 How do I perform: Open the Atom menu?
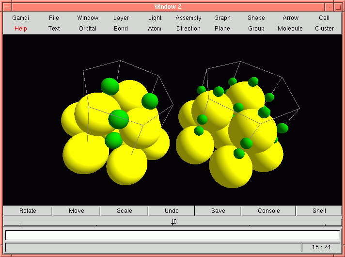pos(155,29)
